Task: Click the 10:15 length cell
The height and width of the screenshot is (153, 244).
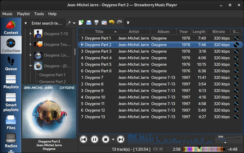Action: (x=201, y=64)
